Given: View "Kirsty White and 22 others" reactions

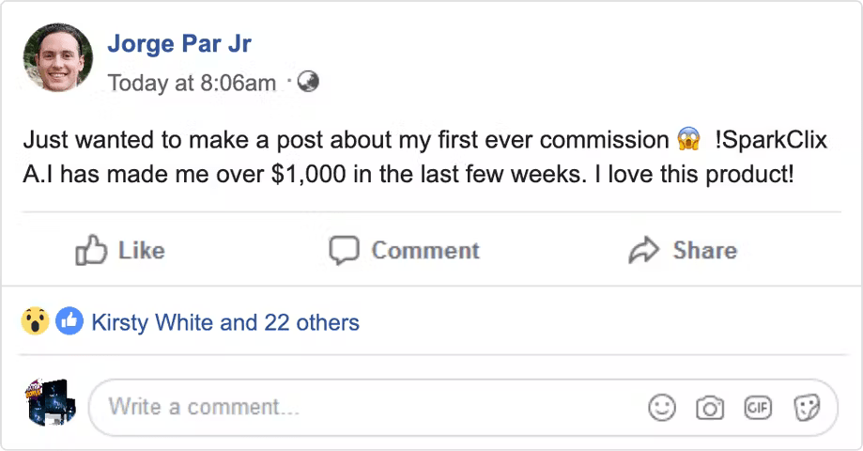Looking at the screenshot, I should point(225,323).
